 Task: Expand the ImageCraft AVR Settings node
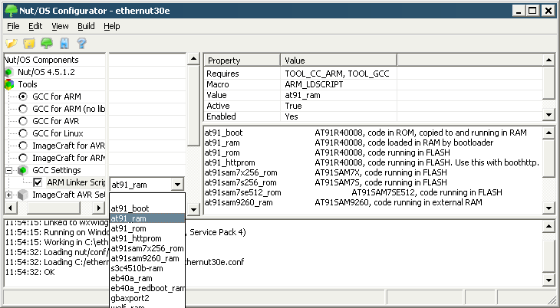point(9,195)
